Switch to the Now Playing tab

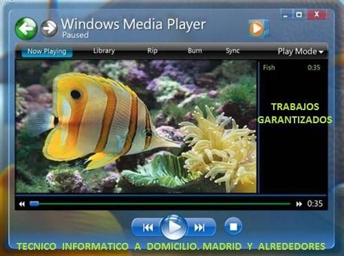tap(47, 51)
